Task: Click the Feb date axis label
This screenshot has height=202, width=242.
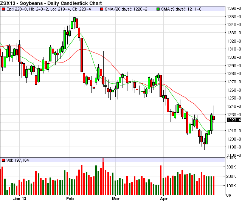Action: [70, 199]
